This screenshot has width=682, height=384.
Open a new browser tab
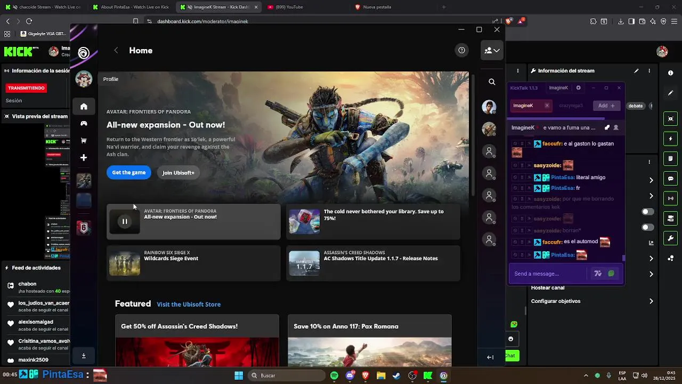pyautogui.click(x=443, y=7)
